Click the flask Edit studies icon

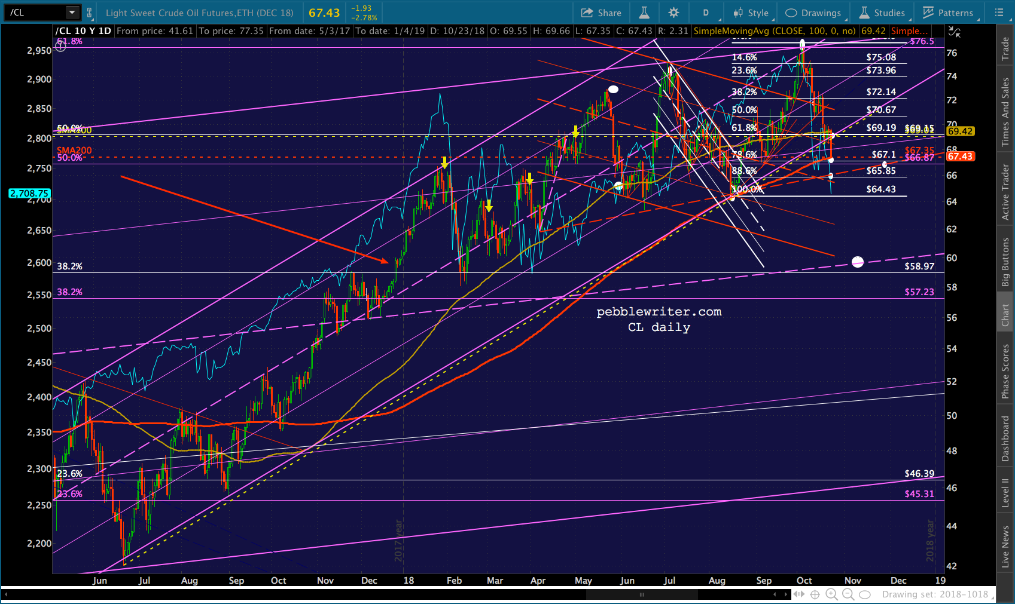644,13
